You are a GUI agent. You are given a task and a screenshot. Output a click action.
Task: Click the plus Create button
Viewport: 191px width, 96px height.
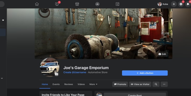pyautogui.click(x=174, y=4)
